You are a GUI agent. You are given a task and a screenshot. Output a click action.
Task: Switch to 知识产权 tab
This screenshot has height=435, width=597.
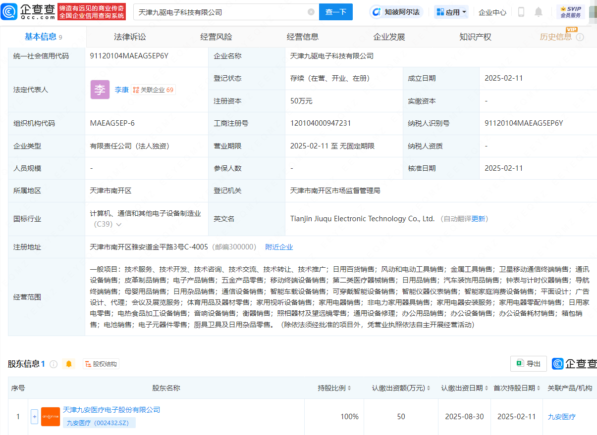pyautogui.click(x=475, y=37)
